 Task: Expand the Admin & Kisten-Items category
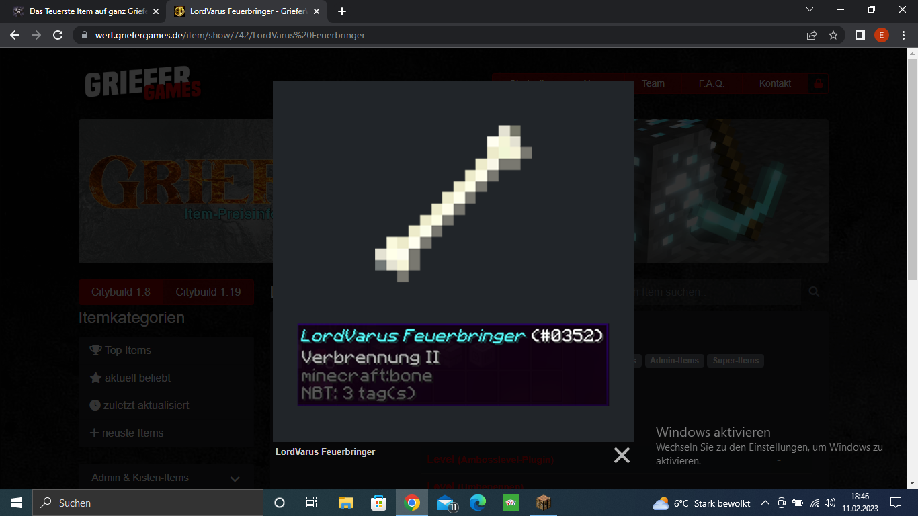pyautogui.click(x=166, y=478)
